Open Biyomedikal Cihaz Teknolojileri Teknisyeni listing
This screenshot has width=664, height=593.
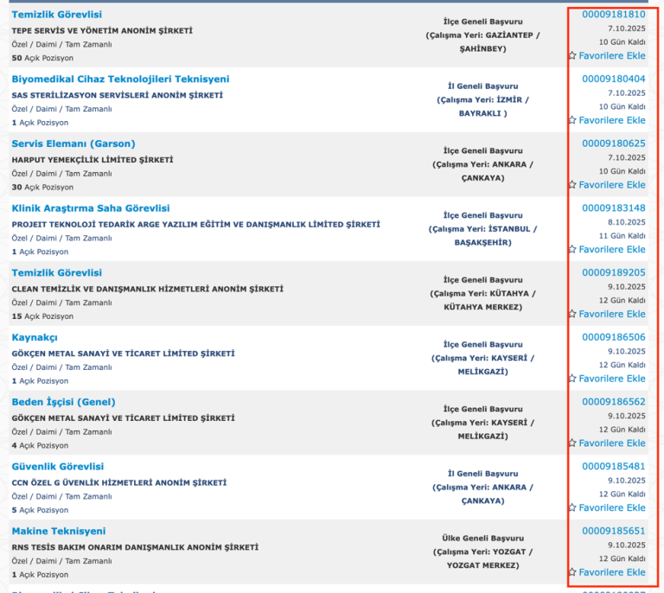[x=120, y=80]
